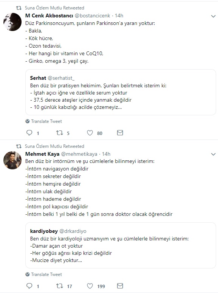View M Cenk Akbostancı's profile avatar

pyautogui.click(x=12, y=22)
